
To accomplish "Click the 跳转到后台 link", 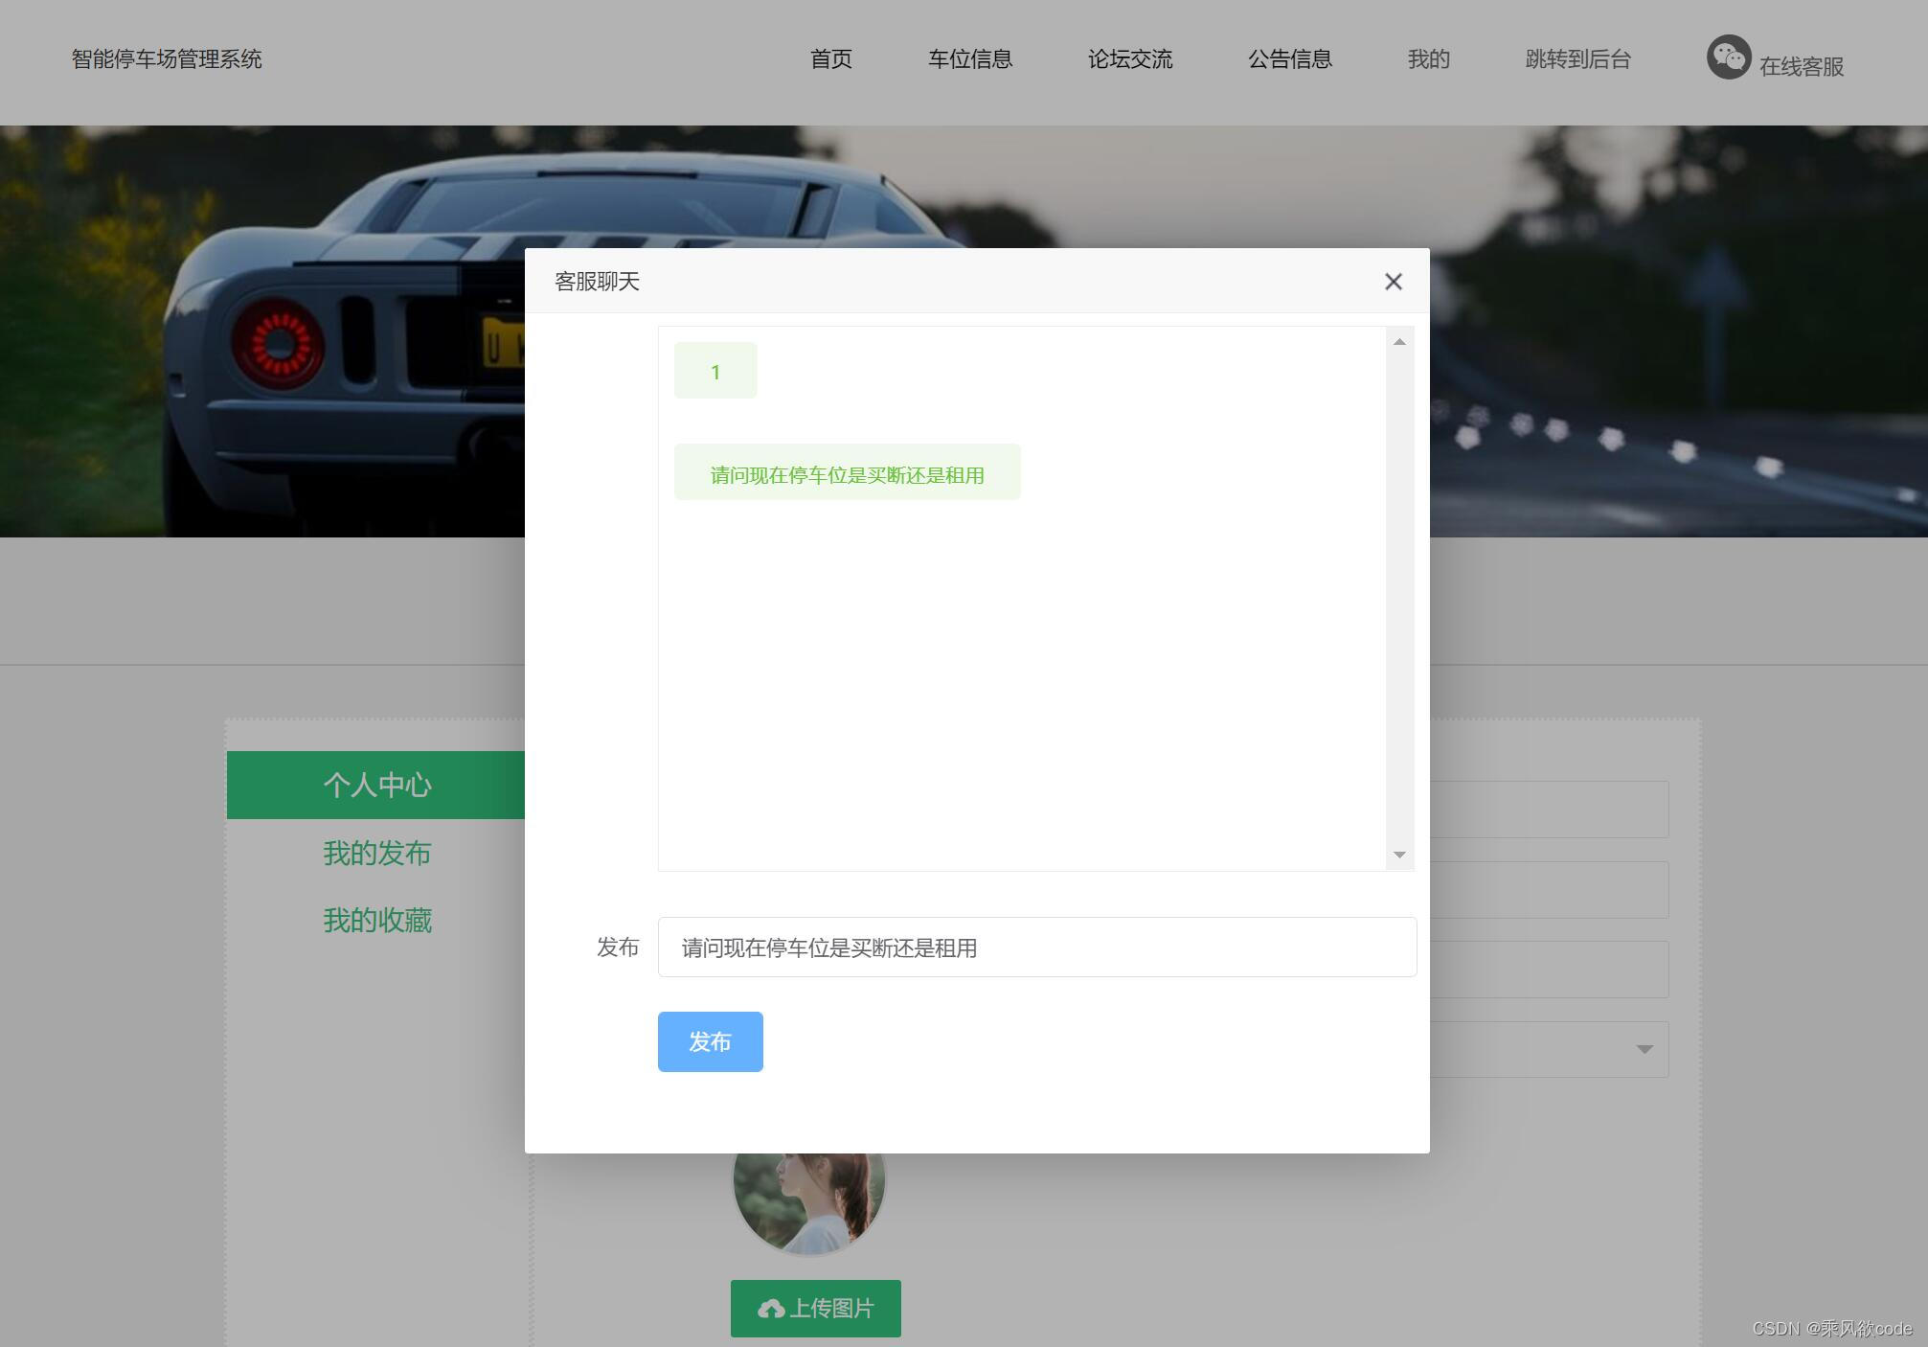I will tap(1577, 59).
